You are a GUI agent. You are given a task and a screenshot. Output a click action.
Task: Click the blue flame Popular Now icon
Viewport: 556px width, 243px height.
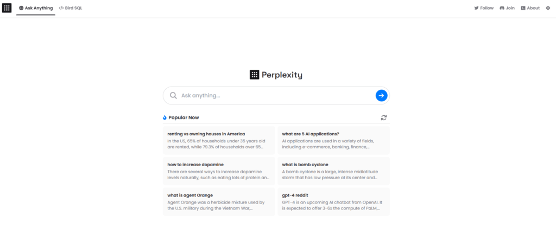[x=165, y=117]
